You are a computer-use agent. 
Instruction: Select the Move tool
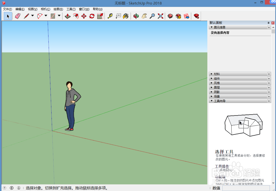[x=84, y=16]
